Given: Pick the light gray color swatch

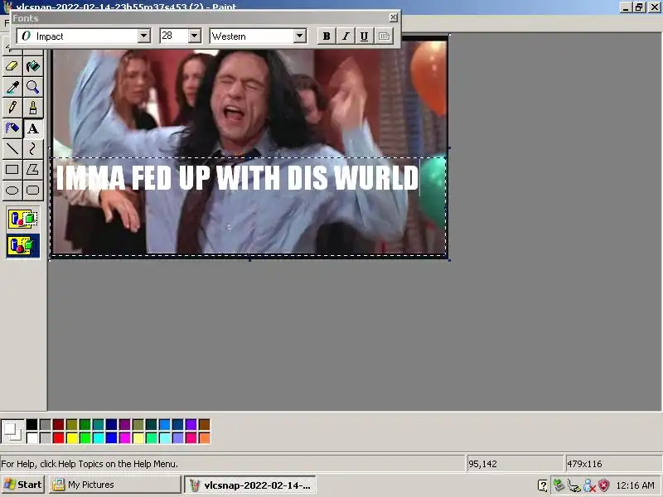Looking at the screenshot, I should click(x=46, y=438).
